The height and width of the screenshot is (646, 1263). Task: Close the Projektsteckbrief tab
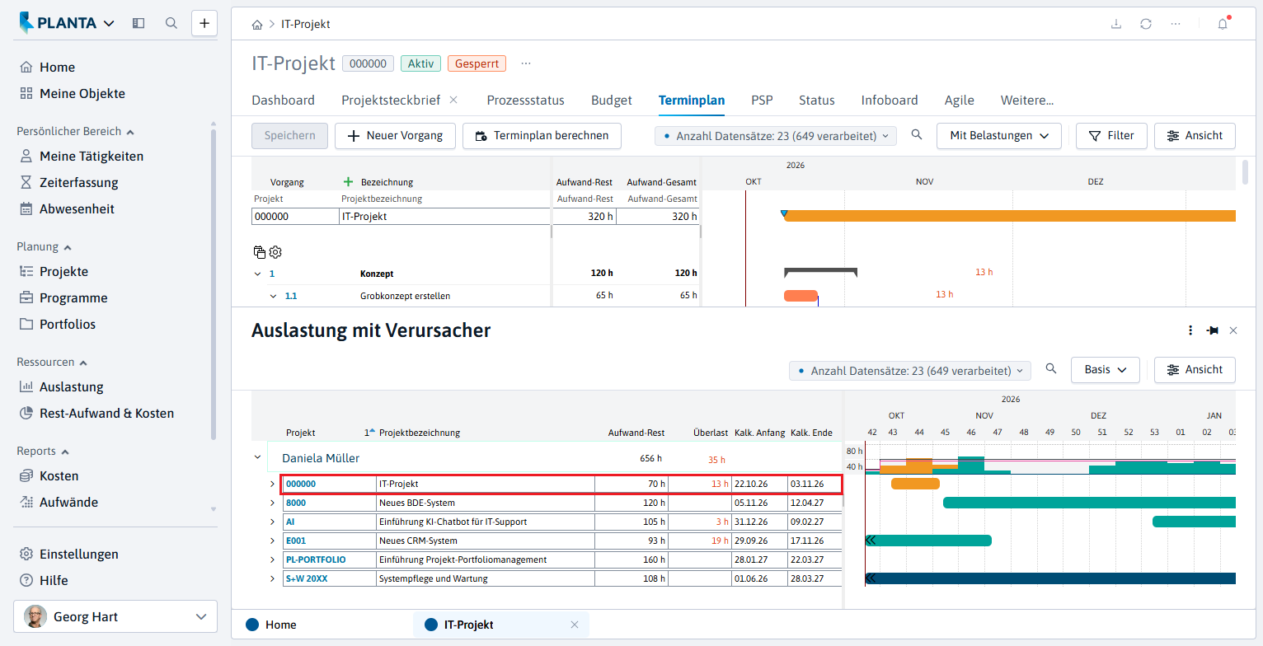coord(453,100)
